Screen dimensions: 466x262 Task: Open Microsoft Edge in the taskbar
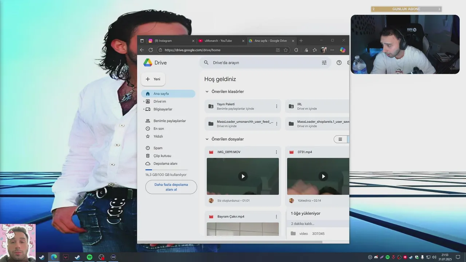pos(54,257)
